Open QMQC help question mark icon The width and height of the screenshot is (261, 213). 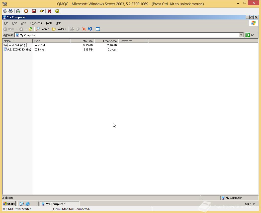57,11
